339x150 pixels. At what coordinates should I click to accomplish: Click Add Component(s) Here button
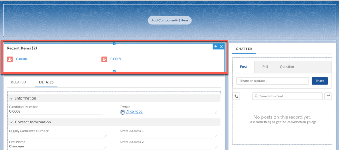pos(169,20)
